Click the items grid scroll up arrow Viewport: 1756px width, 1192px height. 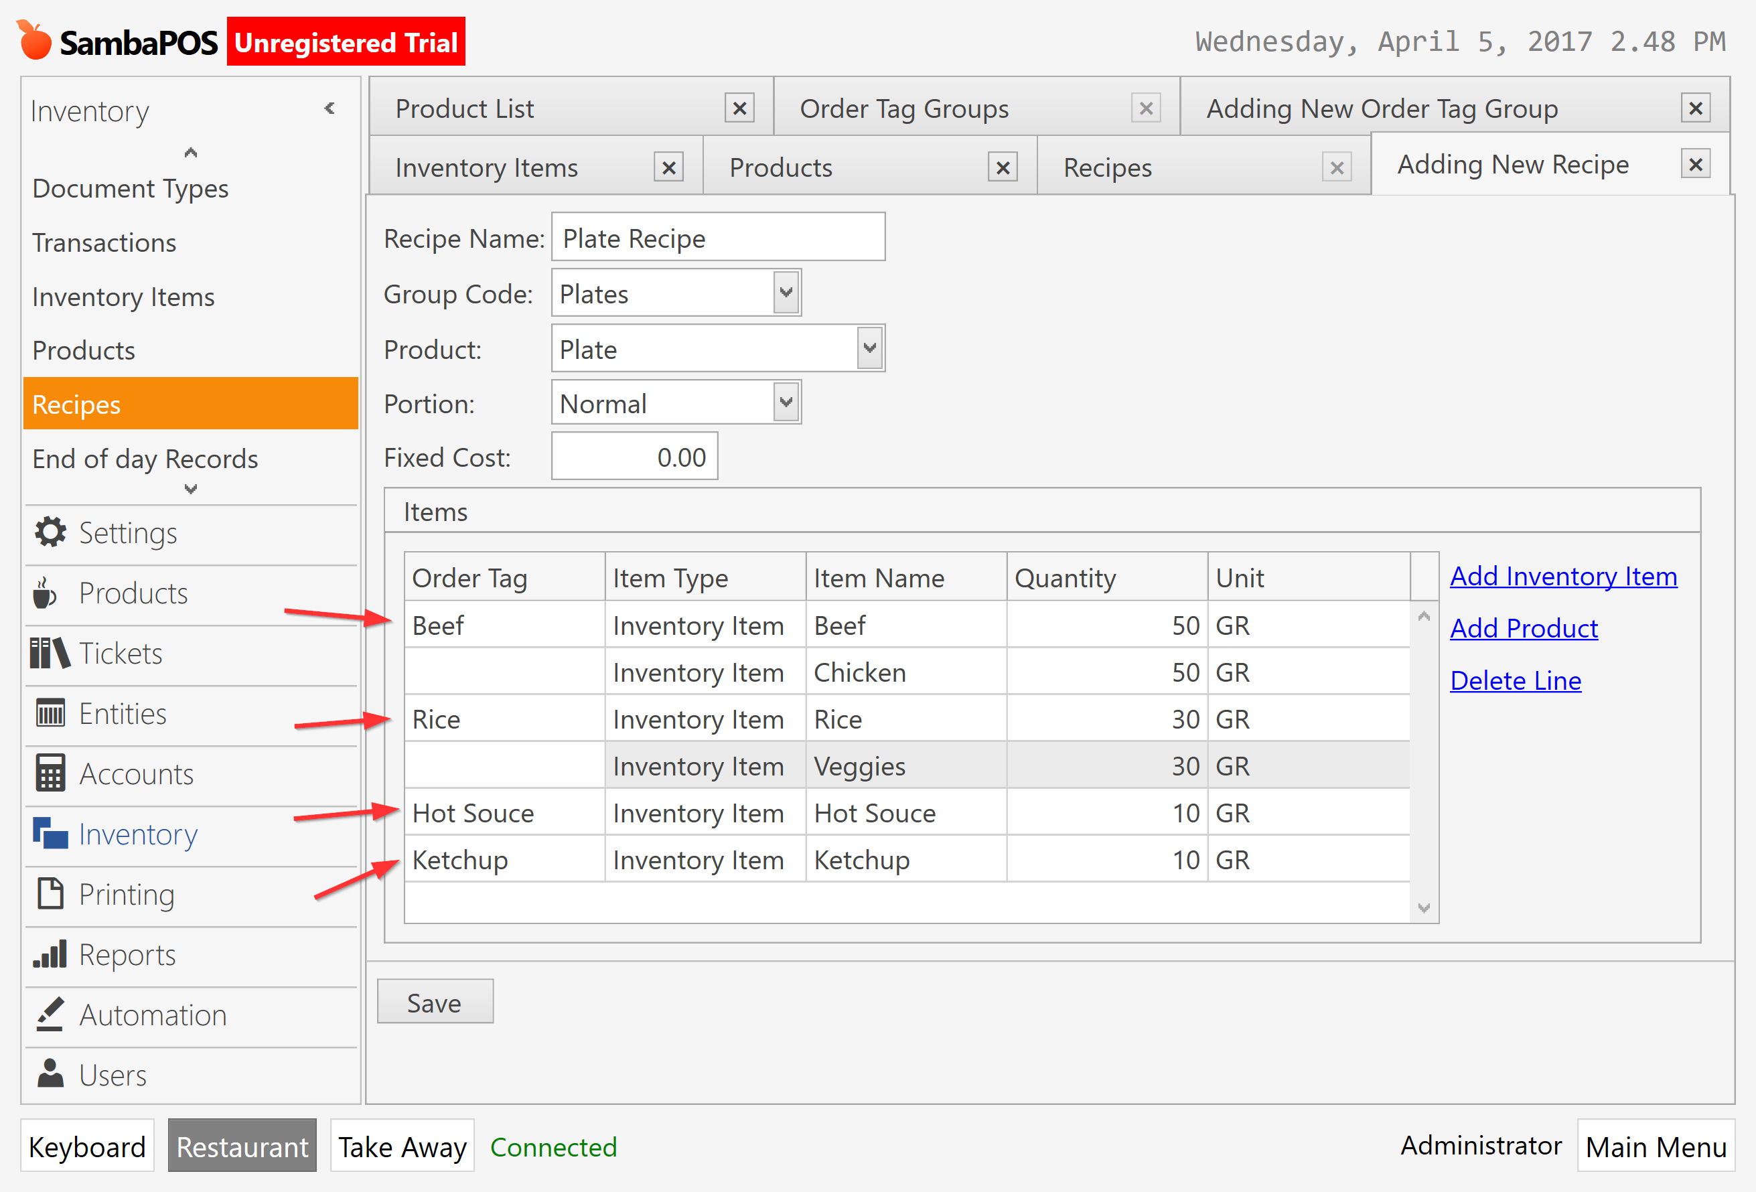(x=1424, y=616)
